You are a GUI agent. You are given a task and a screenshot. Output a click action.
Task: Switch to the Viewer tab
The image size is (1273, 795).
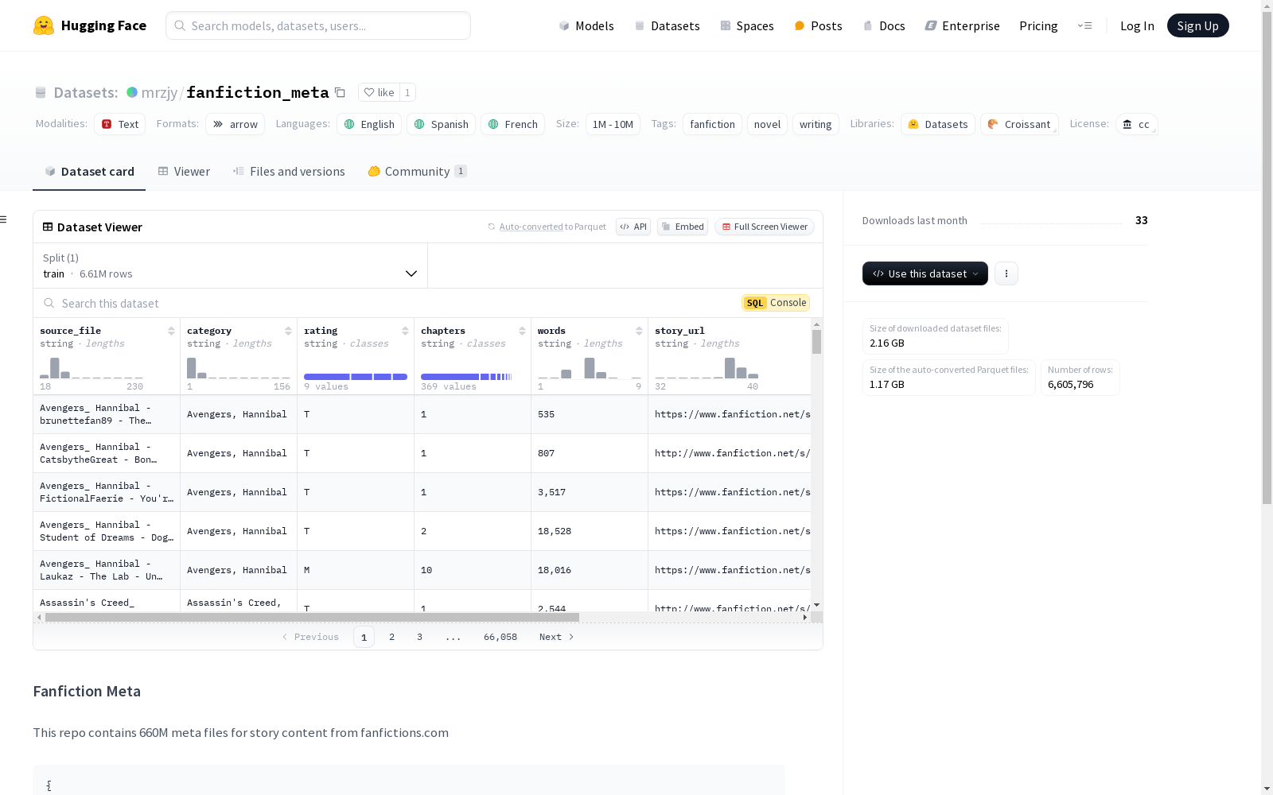click(184, 172)
